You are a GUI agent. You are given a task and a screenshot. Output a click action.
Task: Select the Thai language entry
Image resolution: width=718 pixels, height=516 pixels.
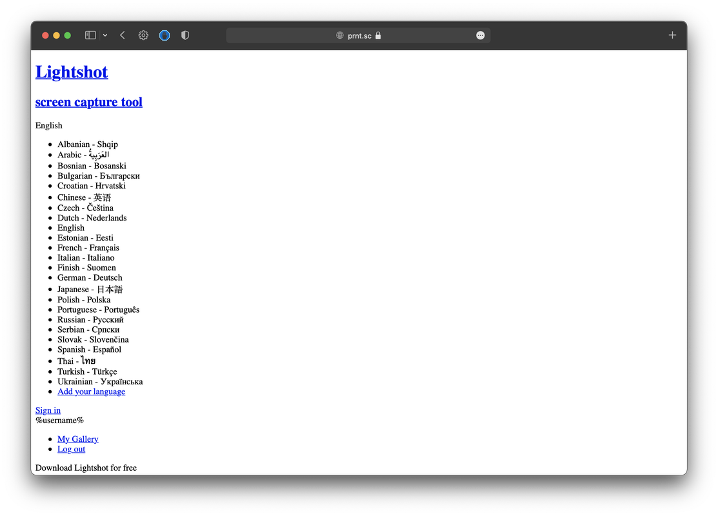(x=77, y=361)
